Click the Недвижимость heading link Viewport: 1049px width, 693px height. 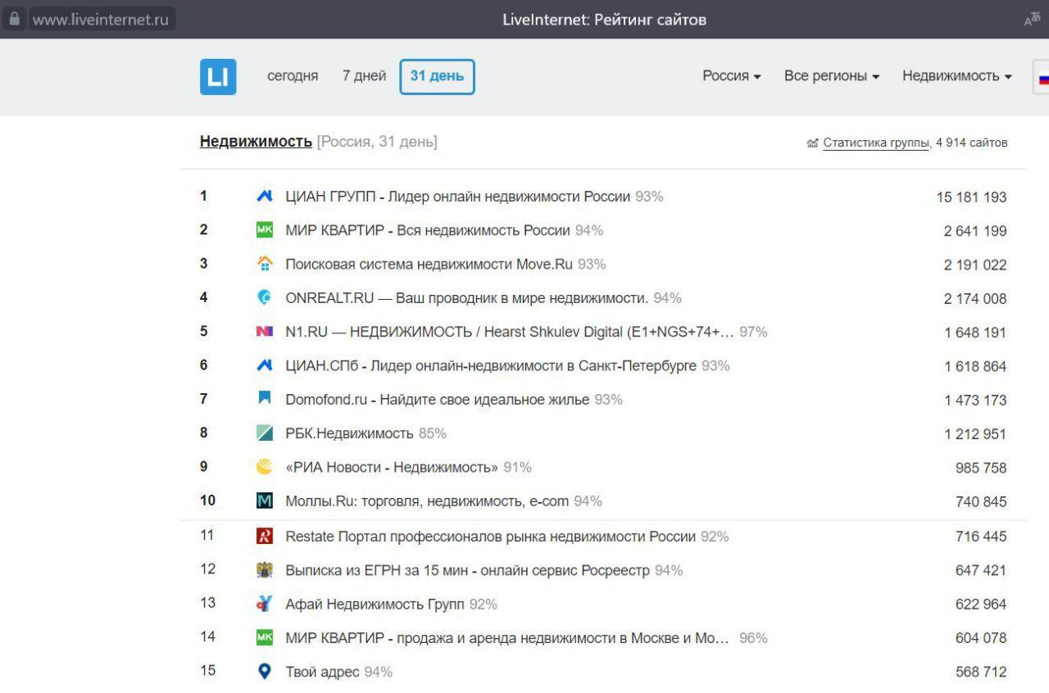(x=256, y=142)
